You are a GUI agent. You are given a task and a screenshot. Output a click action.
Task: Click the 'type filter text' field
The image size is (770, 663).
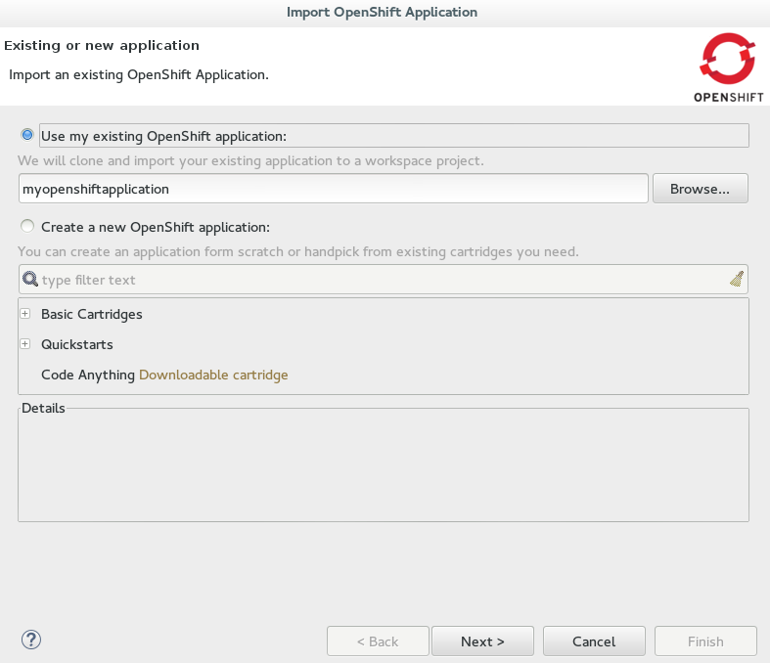[x=384, y=280]
